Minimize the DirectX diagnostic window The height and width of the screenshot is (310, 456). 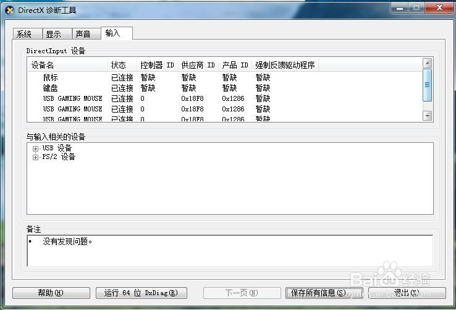(400, 7)
